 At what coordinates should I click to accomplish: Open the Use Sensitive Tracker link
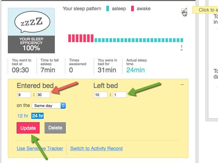click(x=40, y=148)
